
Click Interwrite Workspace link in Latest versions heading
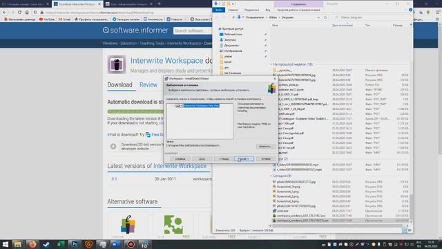point(180,166)
